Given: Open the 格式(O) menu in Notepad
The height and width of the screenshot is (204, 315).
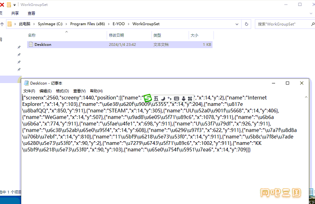Looking at the screenshot, I should coord(62,91).
